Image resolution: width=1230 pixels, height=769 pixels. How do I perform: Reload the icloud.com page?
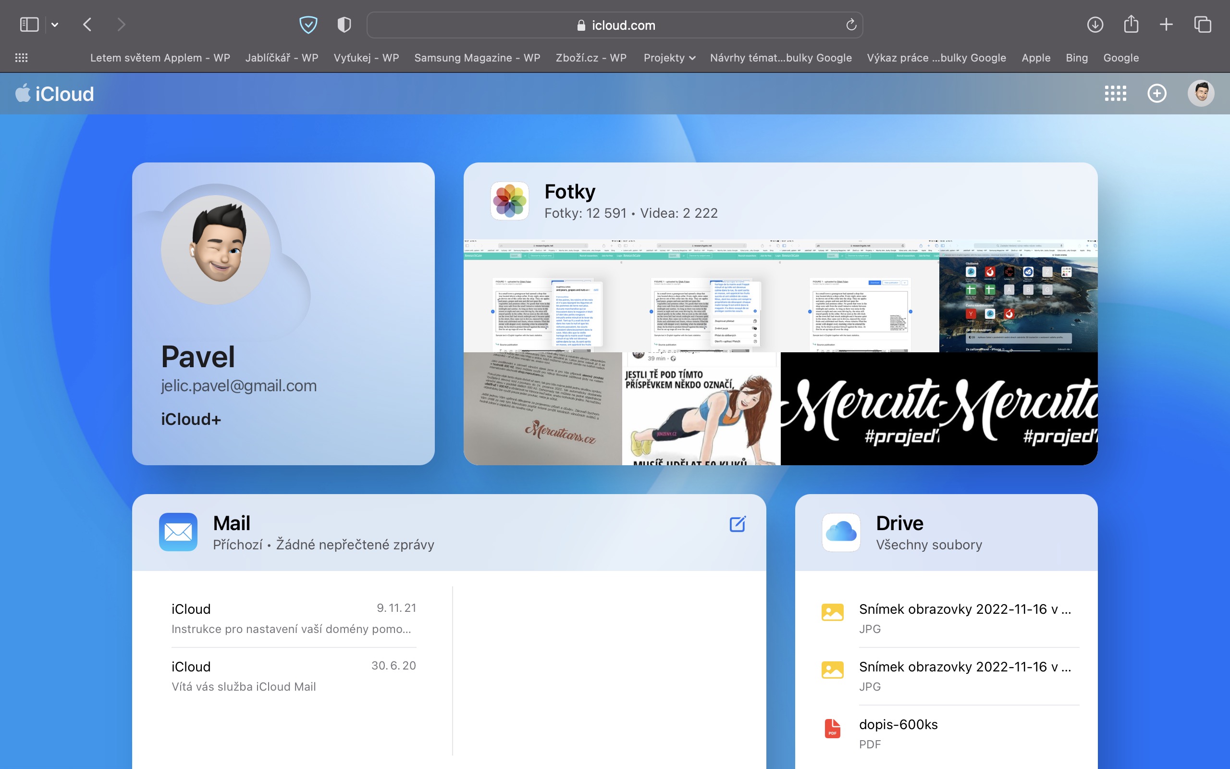(x=851, y=25)
